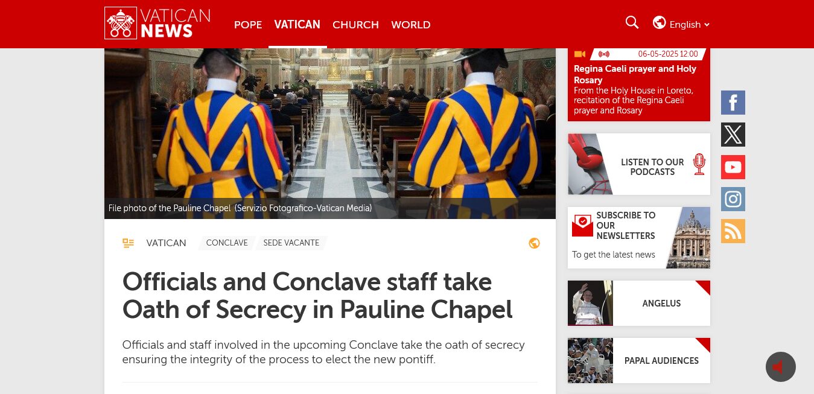
Task: Open the Instagram icon
Action: 733,199
